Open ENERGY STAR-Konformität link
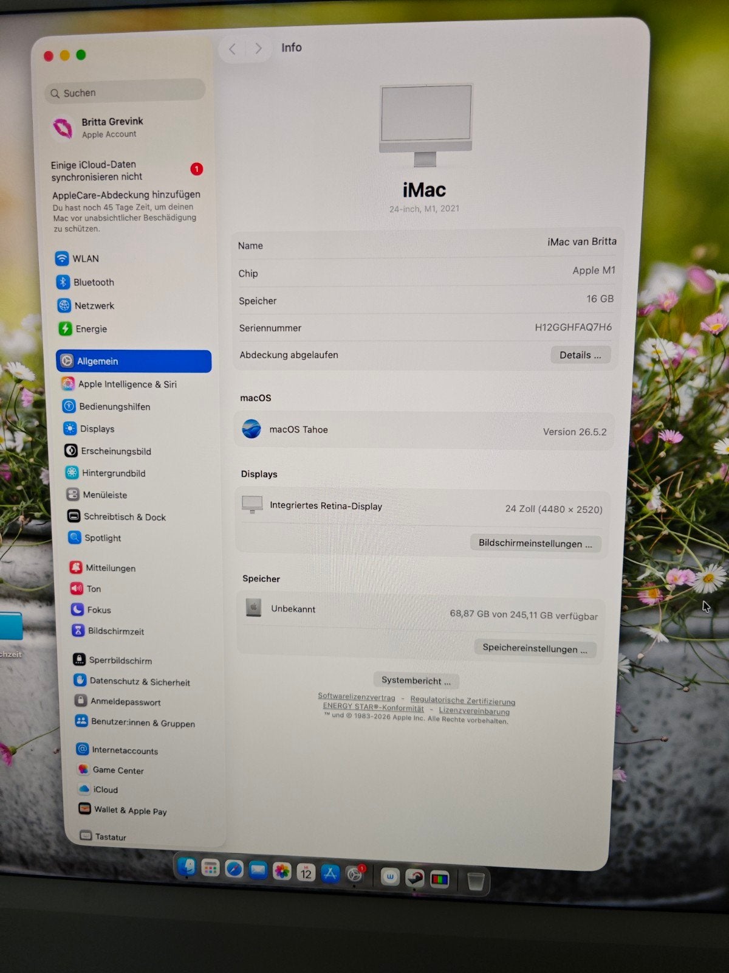Screen dimensions: 729x973 (x=373, y=707)
